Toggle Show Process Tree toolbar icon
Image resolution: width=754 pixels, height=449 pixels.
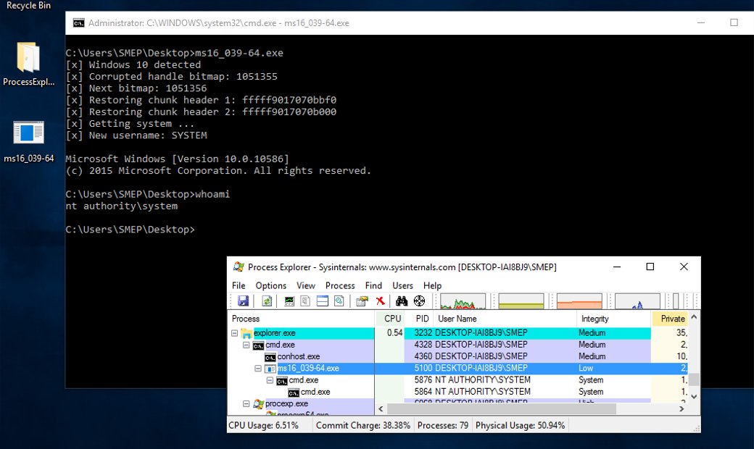point(305,301)
